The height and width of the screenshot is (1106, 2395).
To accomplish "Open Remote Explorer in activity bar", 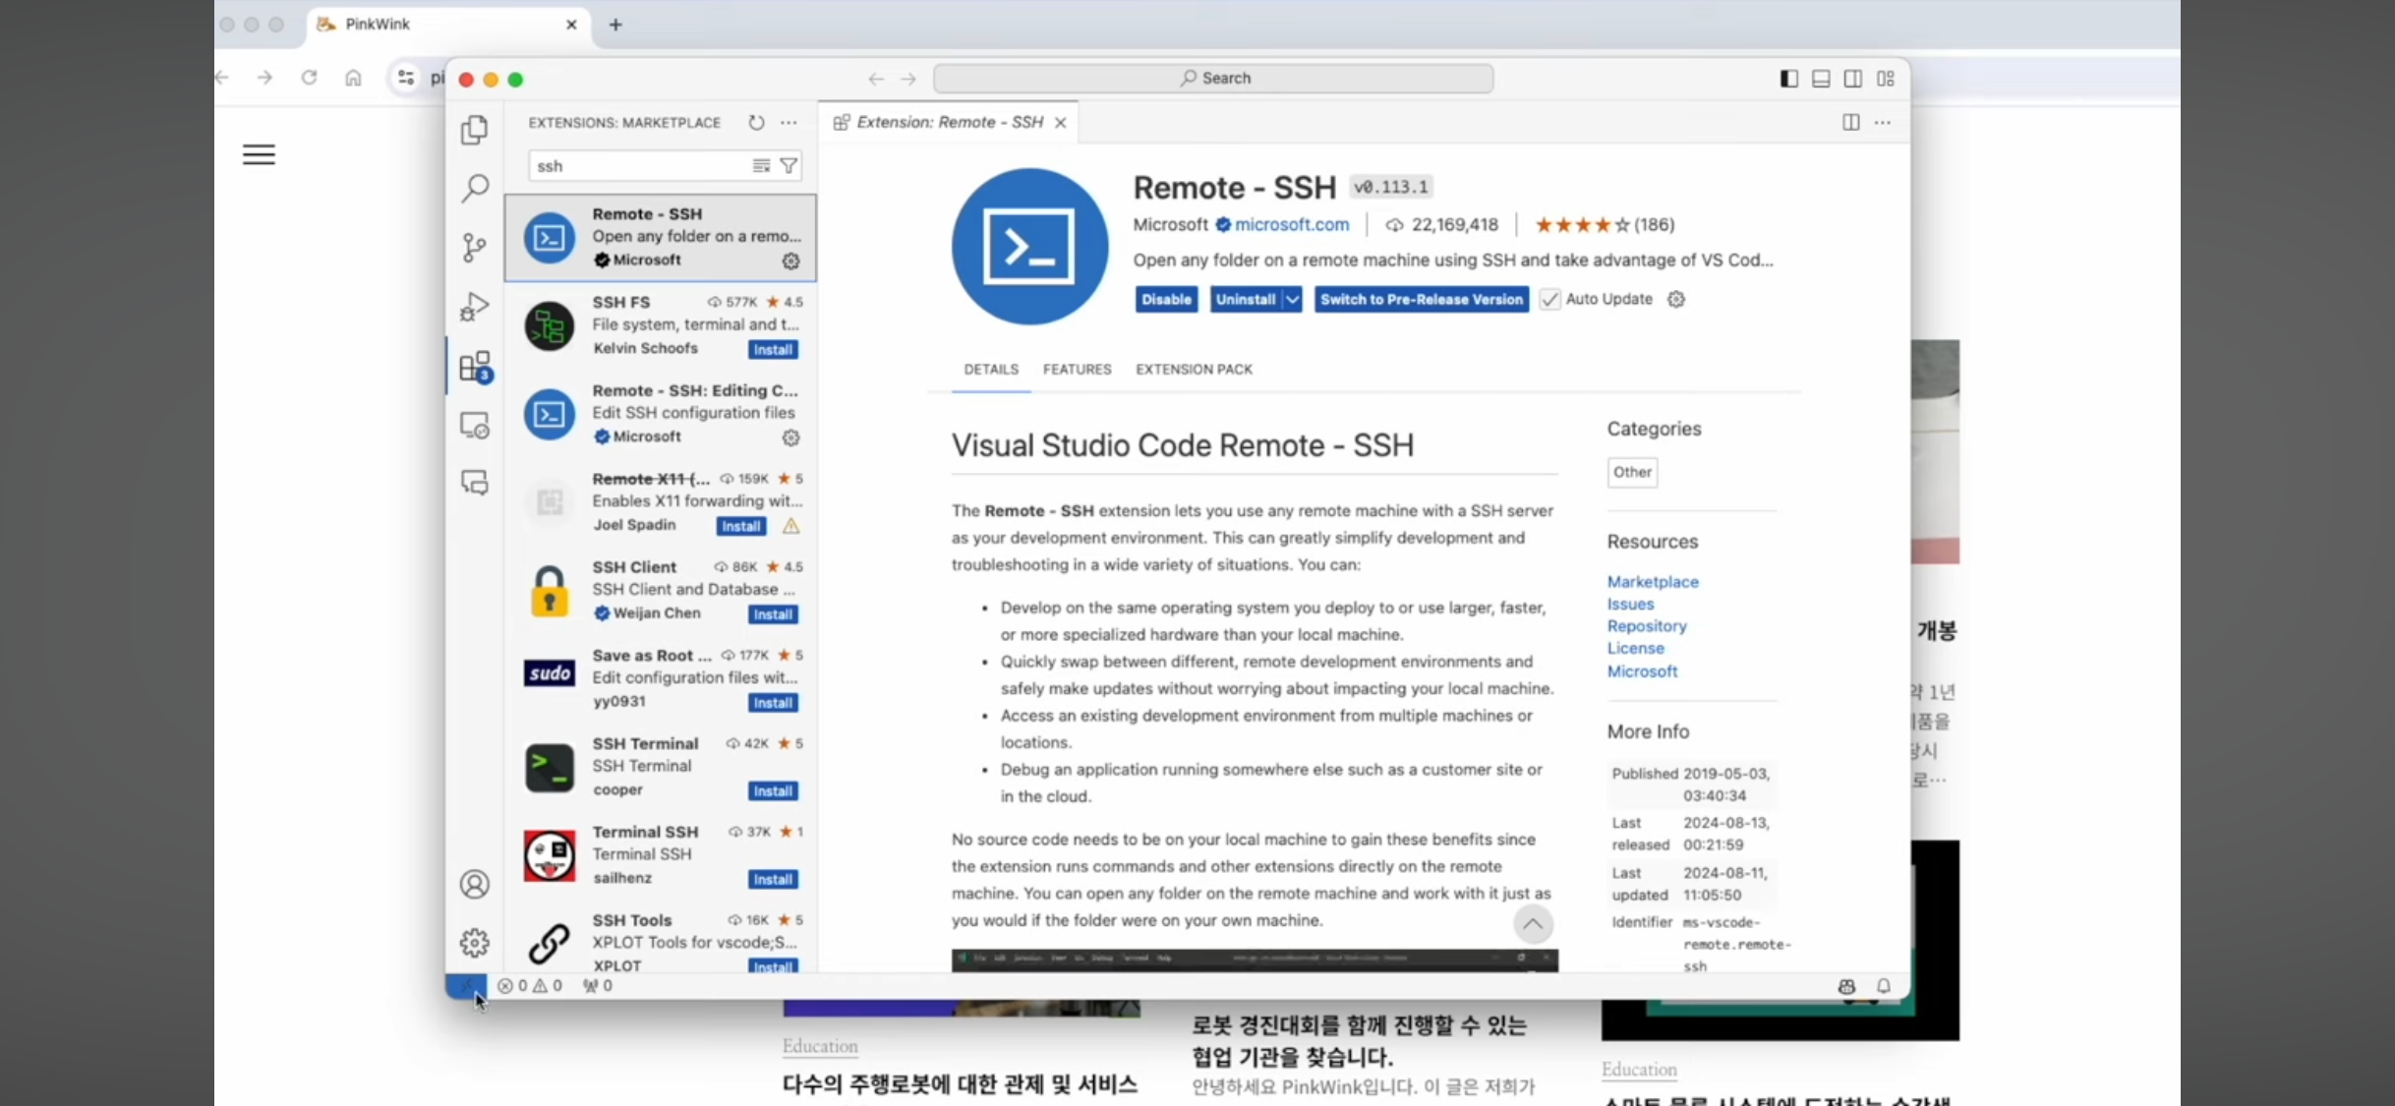I will [x=475, y=426].
